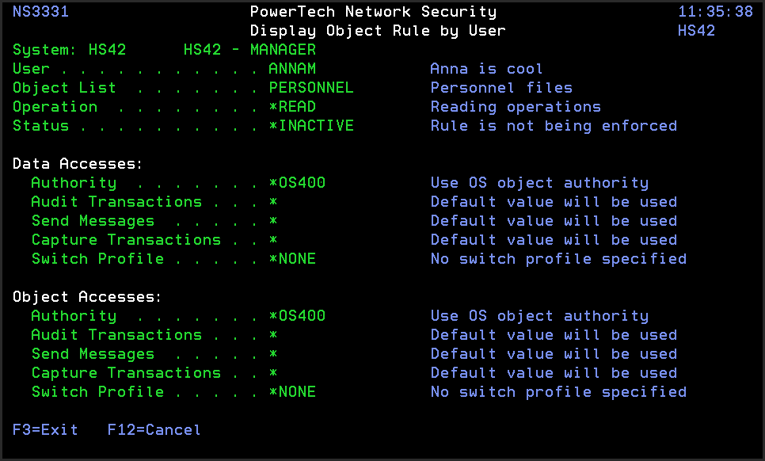Click the 'Reading operations' description text
Image resolution: width=765 pixels, height=461 pixels.
coord(516,107)
